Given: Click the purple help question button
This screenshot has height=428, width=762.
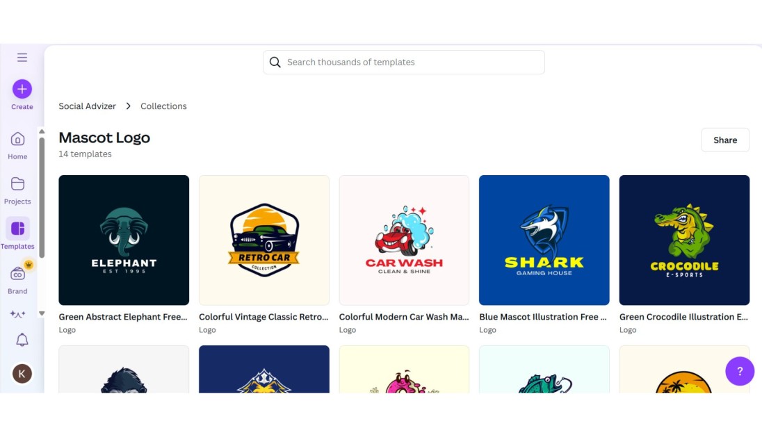Looking at the screenshot, I should tap(740, 371).
